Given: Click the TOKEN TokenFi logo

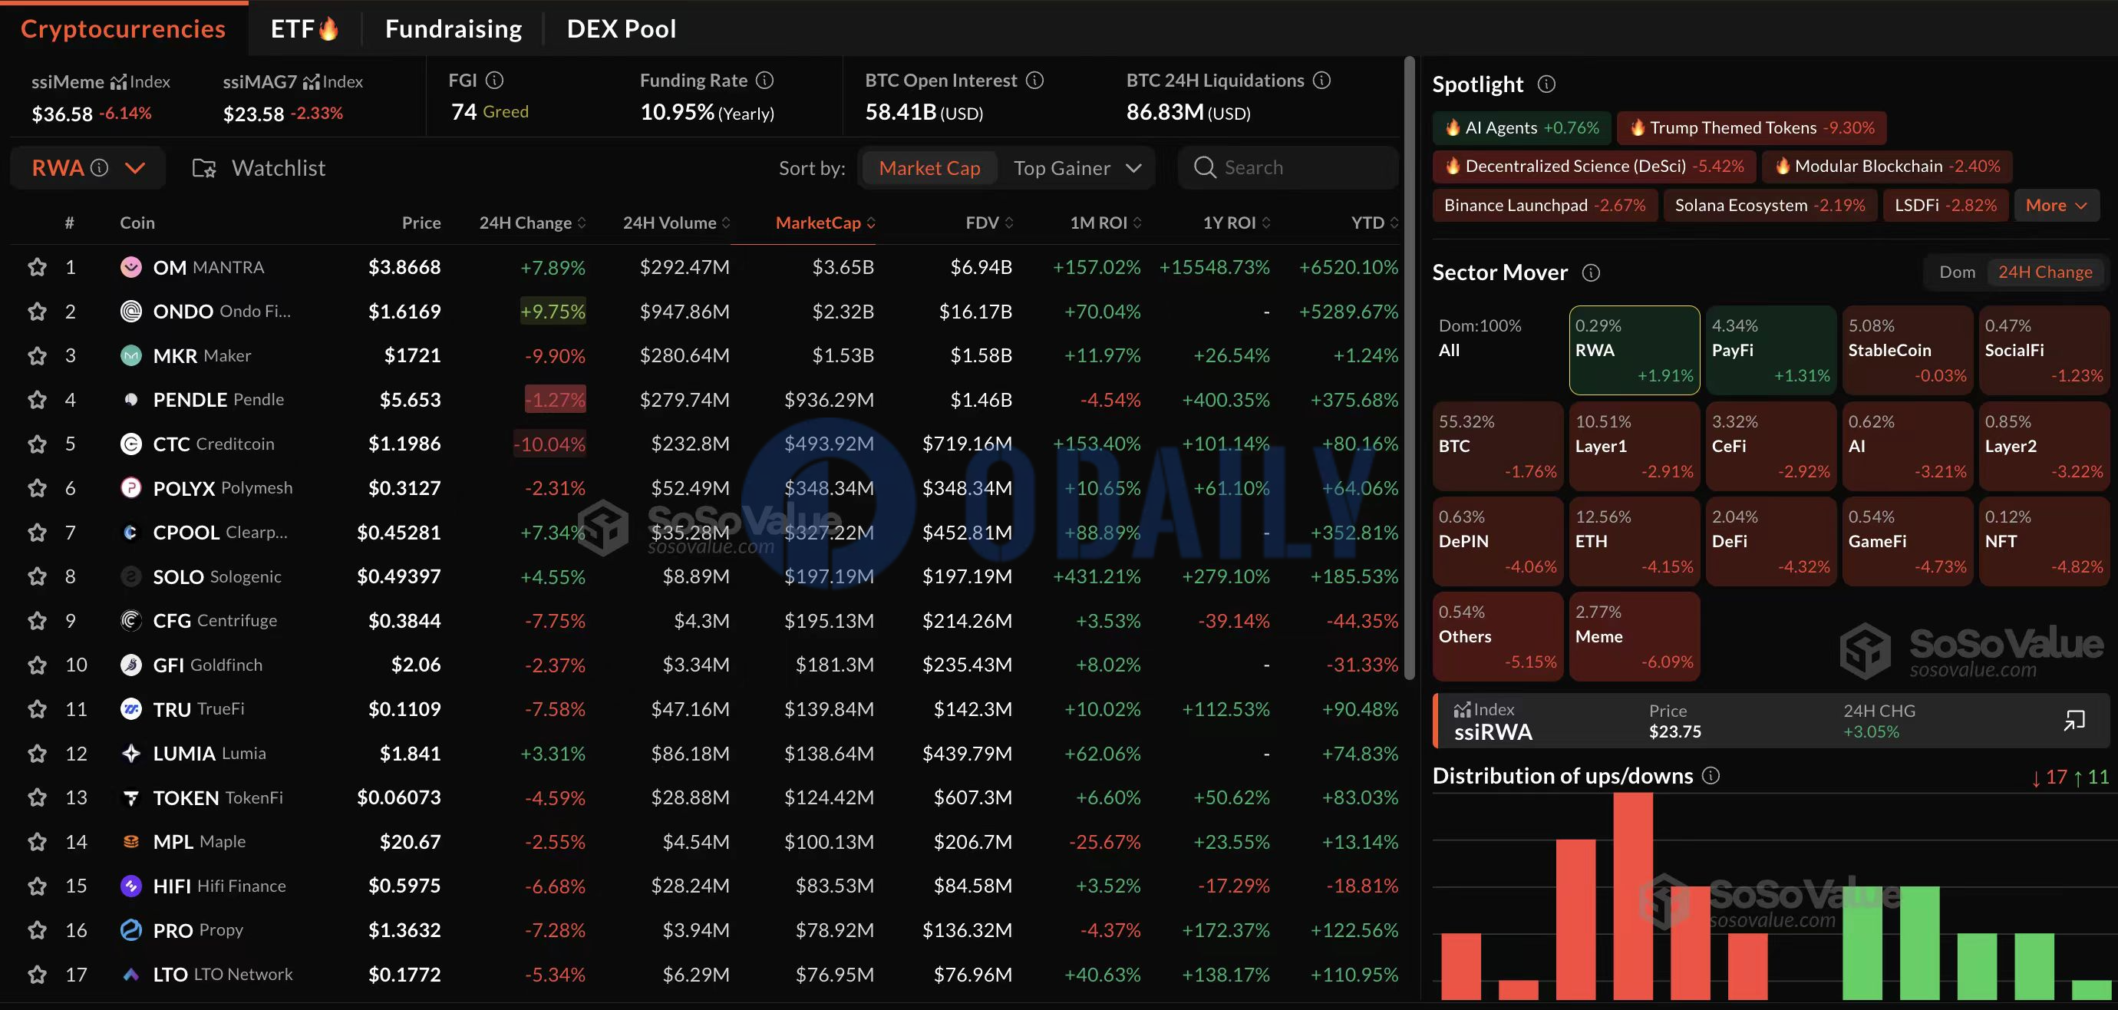Looking at the screenshot, I should pyautogui.click(x=130, y=798).
